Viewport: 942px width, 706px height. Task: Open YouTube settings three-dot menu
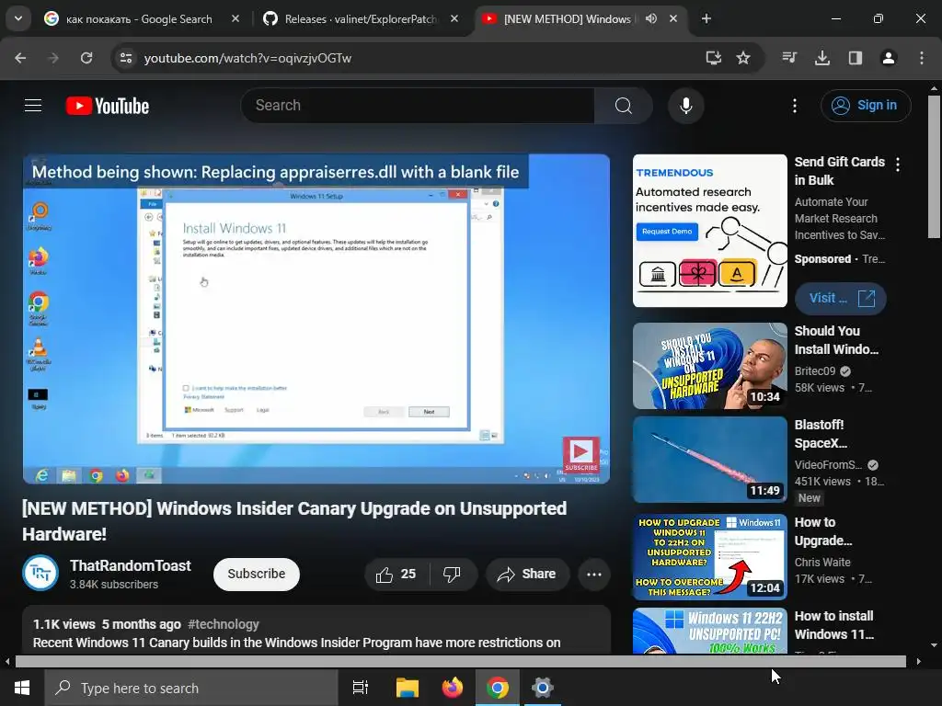[794, 106]
